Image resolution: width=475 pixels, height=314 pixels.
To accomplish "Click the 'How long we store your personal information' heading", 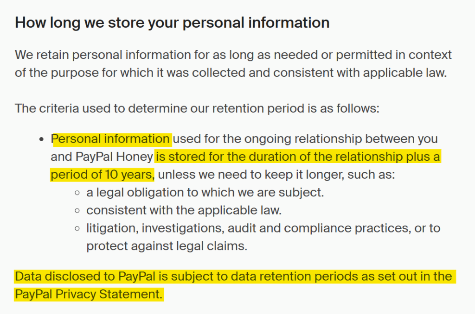I will point(172,23).
